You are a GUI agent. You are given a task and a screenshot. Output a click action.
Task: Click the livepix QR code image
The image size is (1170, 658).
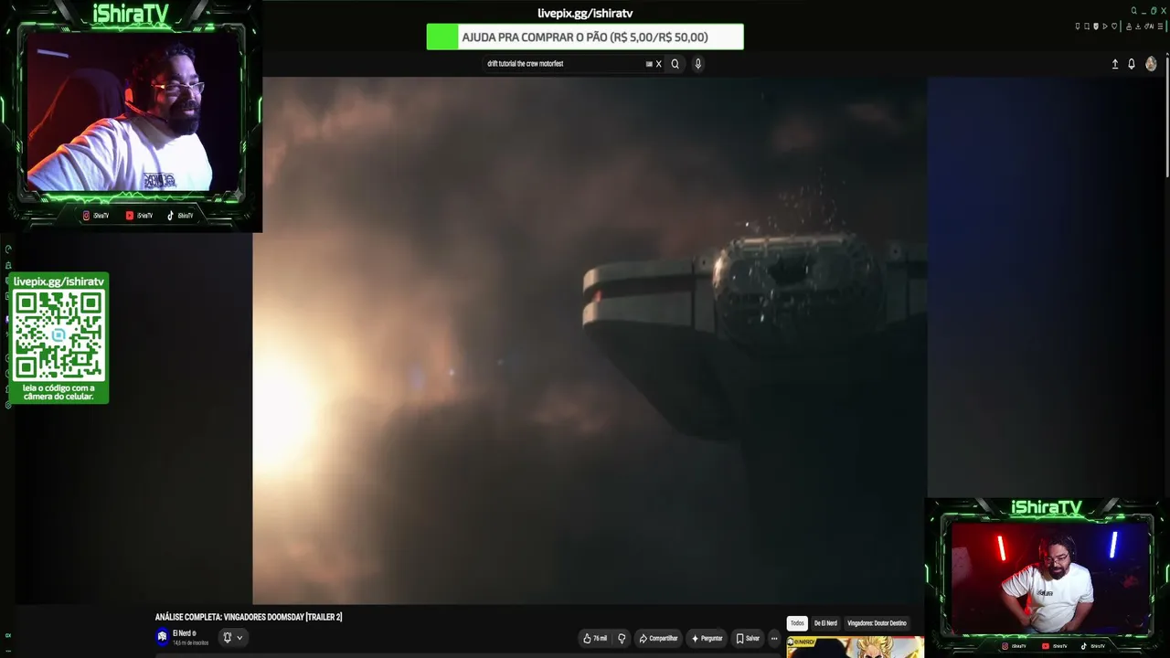(58, 336)
